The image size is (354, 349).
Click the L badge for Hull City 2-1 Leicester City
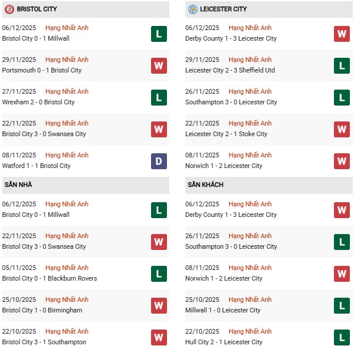pos(342,337)
